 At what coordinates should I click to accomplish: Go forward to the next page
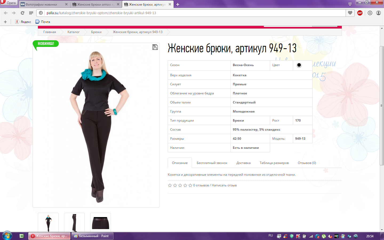pyautogui.click(x=14, y=13)
